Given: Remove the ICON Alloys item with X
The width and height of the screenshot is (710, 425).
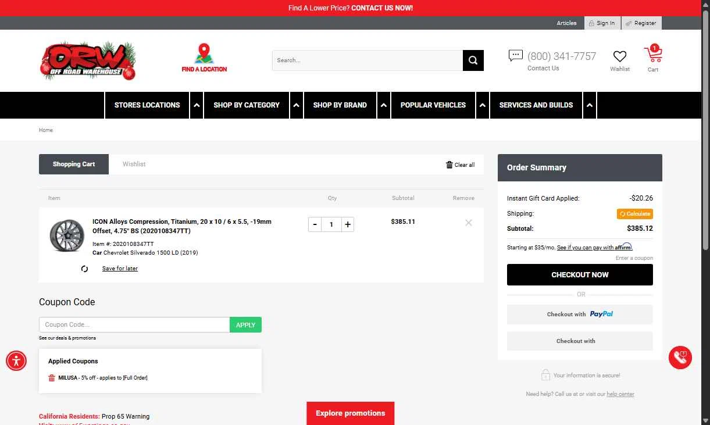Looking at the screenshot, I should click(x=469, y=223).
